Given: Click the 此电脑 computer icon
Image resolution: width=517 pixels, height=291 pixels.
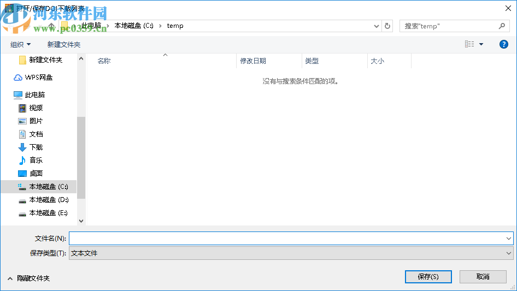Looking at the screenshot, I should 18,95.
